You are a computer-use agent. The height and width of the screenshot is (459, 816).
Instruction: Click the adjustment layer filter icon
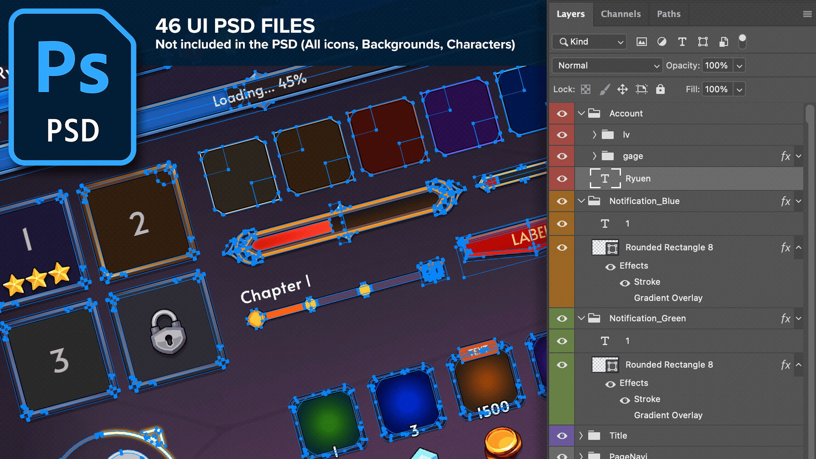tap(662, 42)
